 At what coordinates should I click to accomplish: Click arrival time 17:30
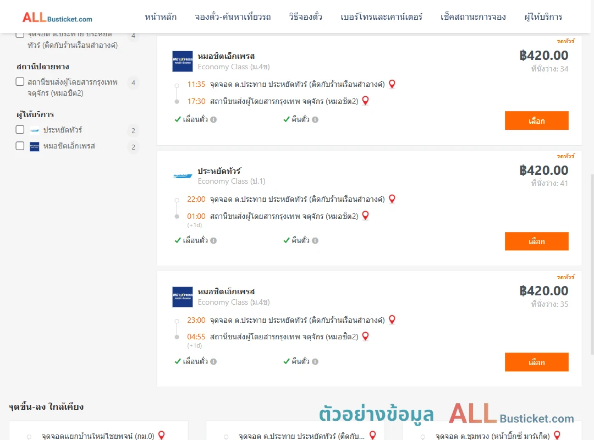pyautogui.click(x=196, y=101)
